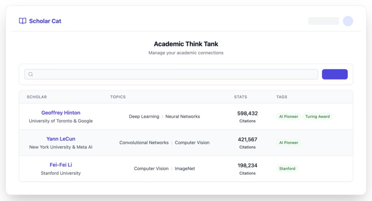This screenshot has height=201, width=372.
Task: Click the 198,234 citations count
Action: point(247,166)
